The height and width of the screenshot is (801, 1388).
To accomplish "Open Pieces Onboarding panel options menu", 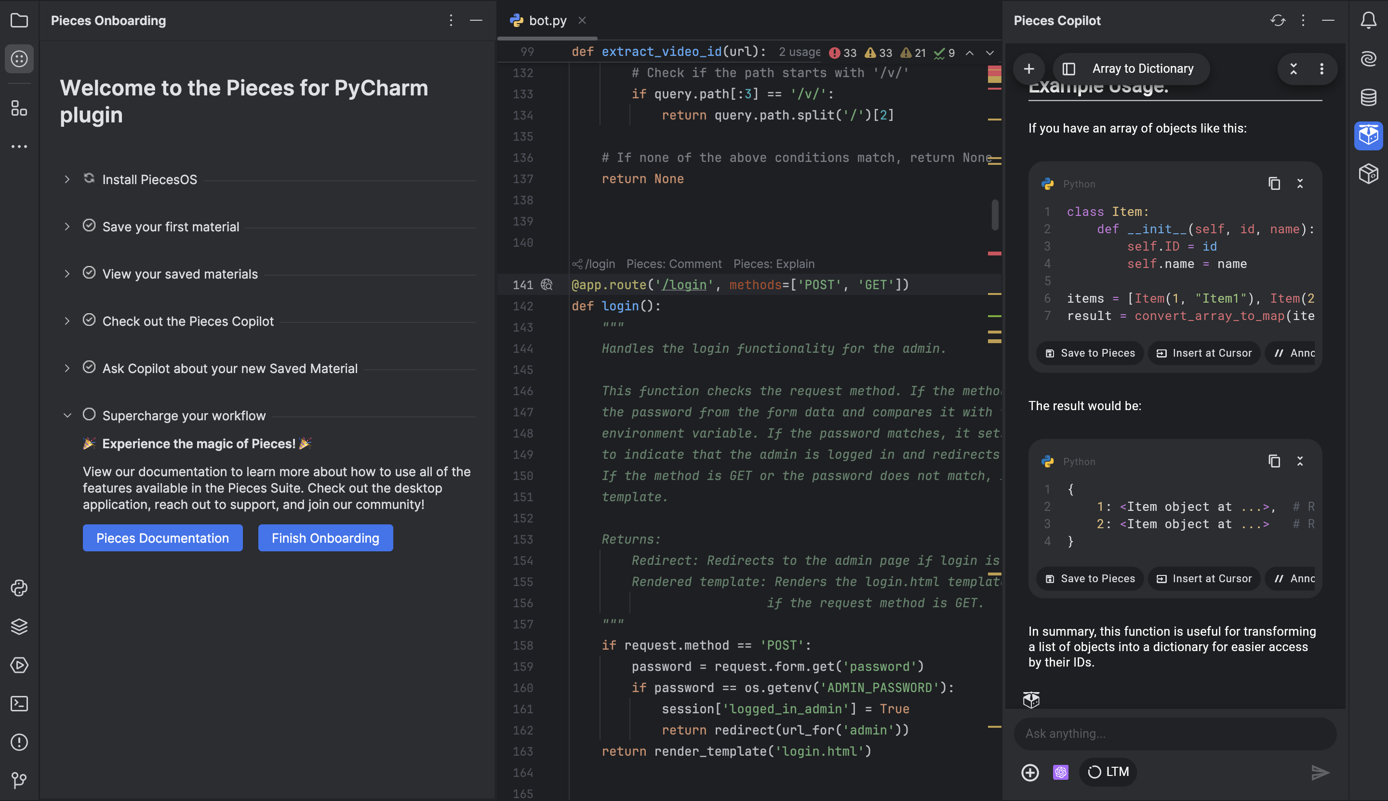I will (451, 20).
